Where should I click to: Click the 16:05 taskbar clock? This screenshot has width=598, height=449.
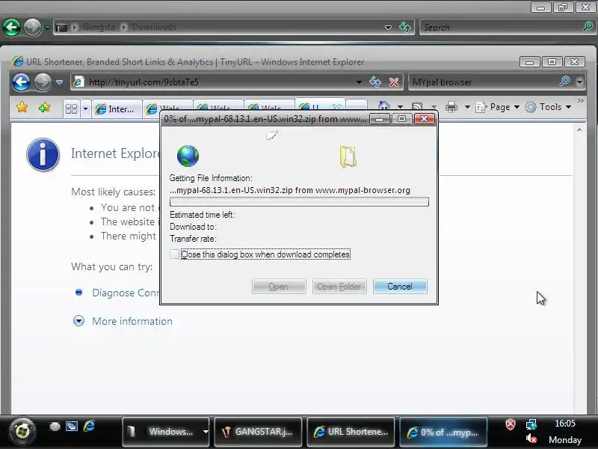tap(565, 424)
